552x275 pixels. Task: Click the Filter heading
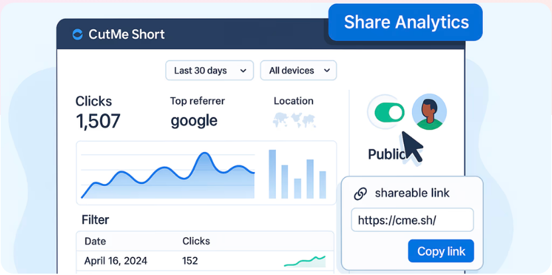click(95, 219)
